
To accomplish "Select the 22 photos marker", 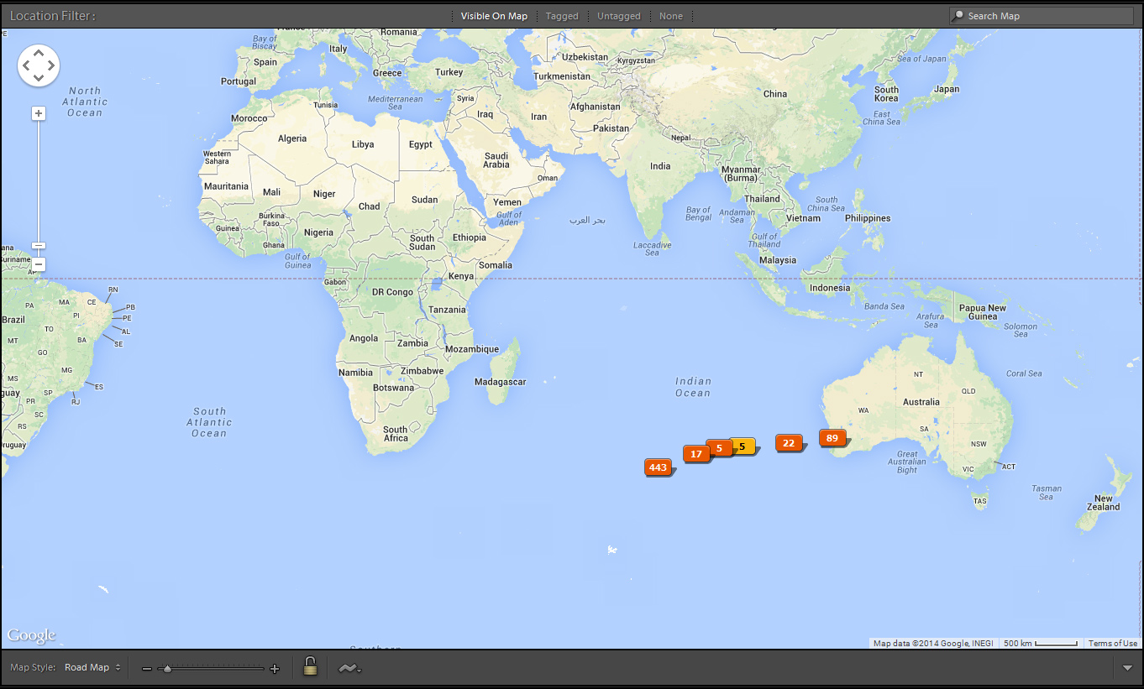I will [789, 443].
